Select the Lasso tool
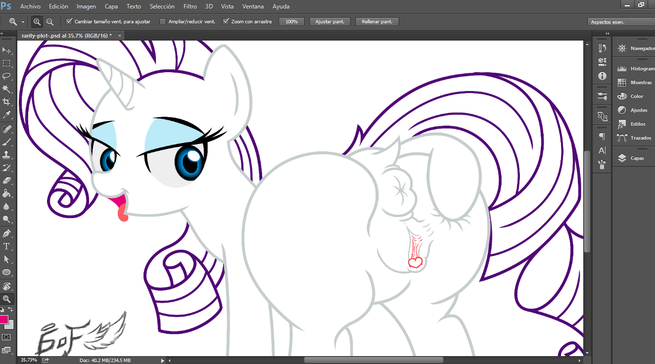 coord(7,76)
